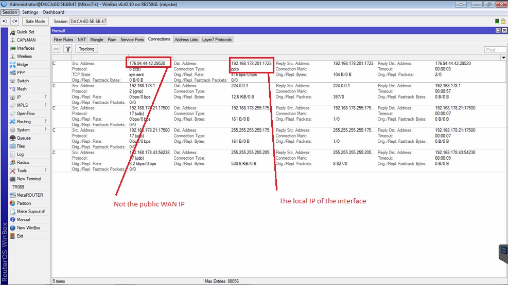Click Make Supout.rif

(x=31, y=212)
